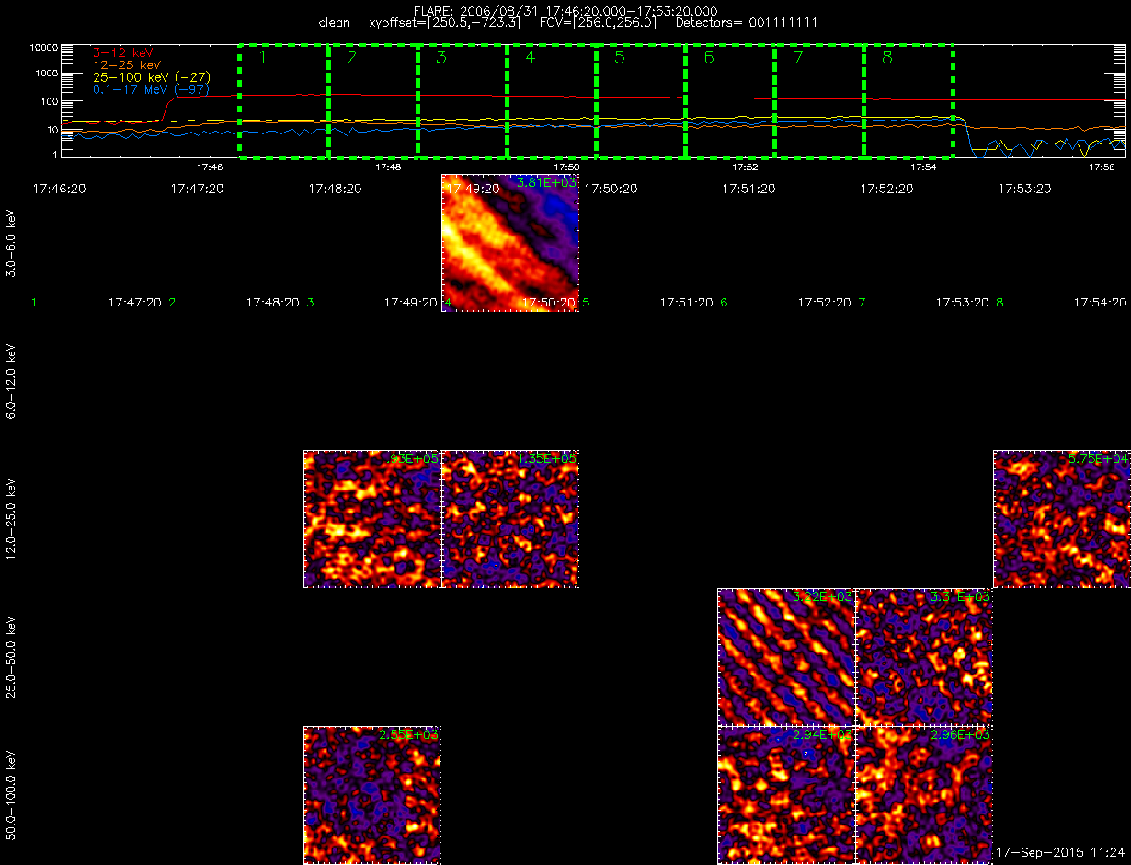
Task: Click the 3.0-6.0 keV row label
Action: 11,244
